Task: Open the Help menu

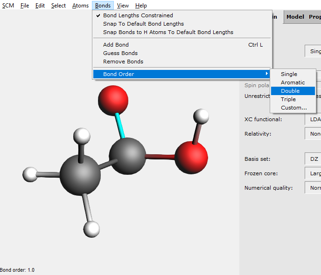Action: click(x=141, y=6)
